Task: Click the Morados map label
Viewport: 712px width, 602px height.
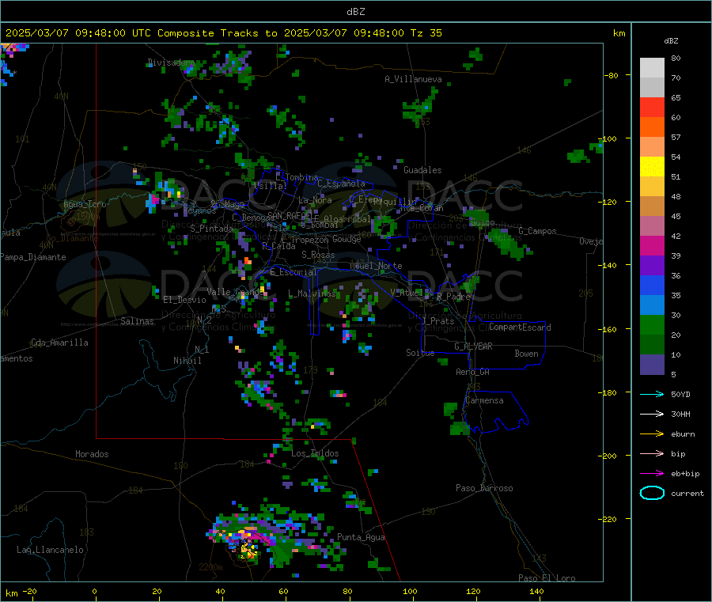Action: pyautogui.click(x=93, y=454)
